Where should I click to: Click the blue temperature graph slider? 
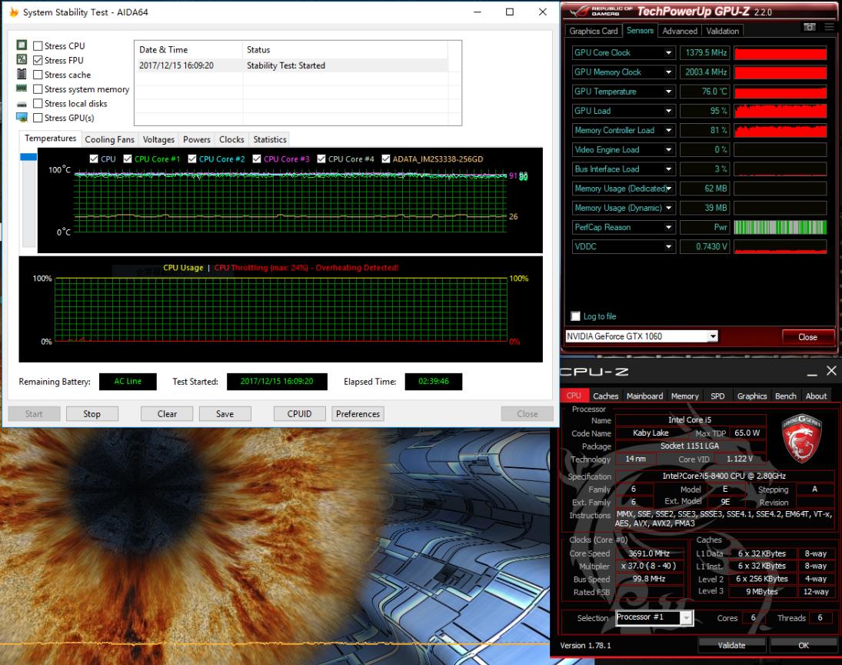[x=28, y=157]
